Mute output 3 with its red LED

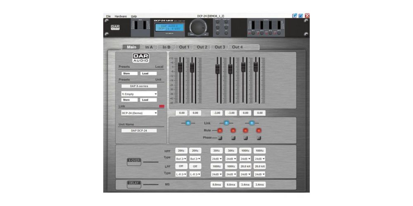pyautogui.click(x=245, y=130)
